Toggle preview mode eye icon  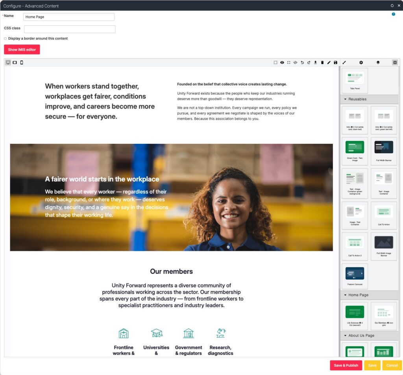click(x=282, y=63)
